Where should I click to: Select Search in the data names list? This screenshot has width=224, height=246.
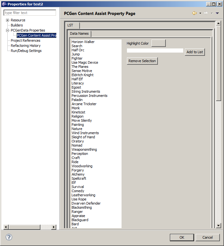coord(77,46)
